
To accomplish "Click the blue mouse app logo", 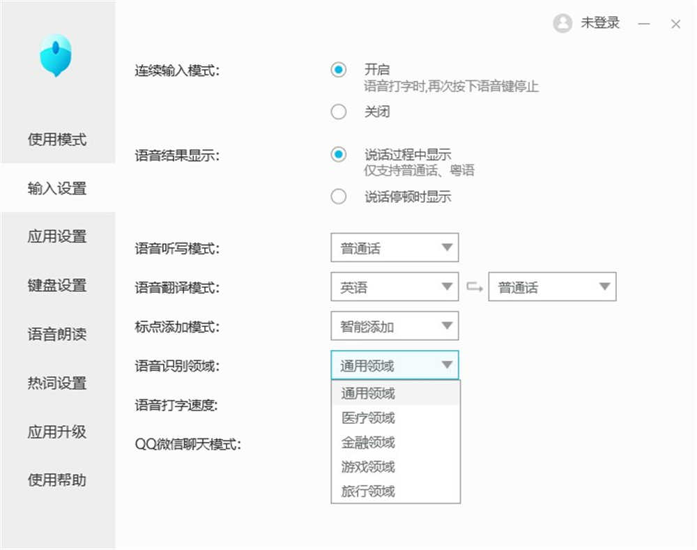I will pyautogui.click(x=56, y=55).
